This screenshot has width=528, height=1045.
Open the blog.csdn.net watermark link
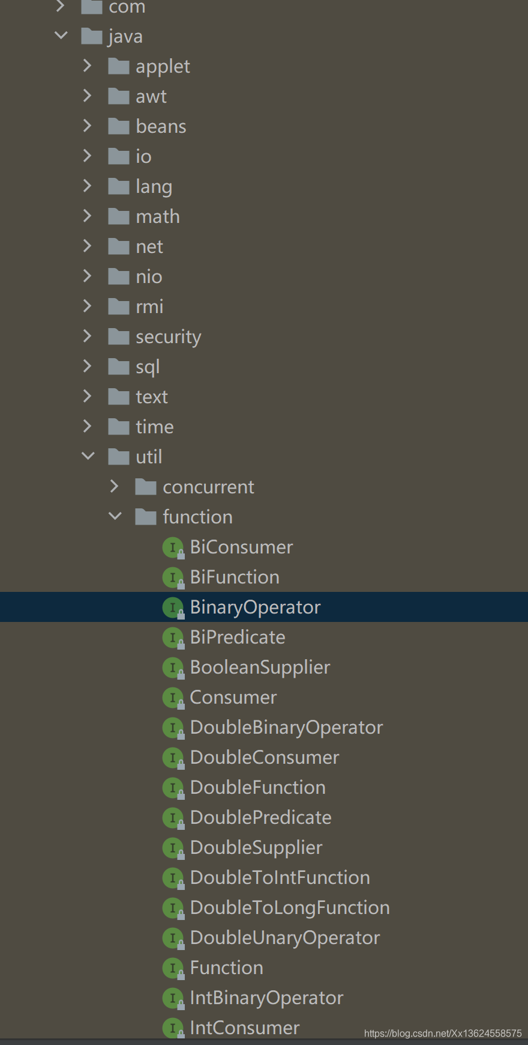point(443,1034)
